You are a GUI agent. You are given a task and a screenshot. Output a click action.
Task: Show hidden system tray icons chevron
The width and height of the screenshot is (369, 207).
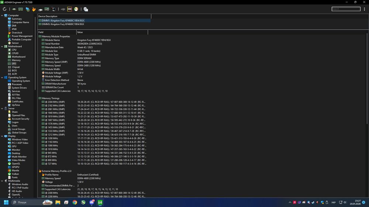point(290,202)
